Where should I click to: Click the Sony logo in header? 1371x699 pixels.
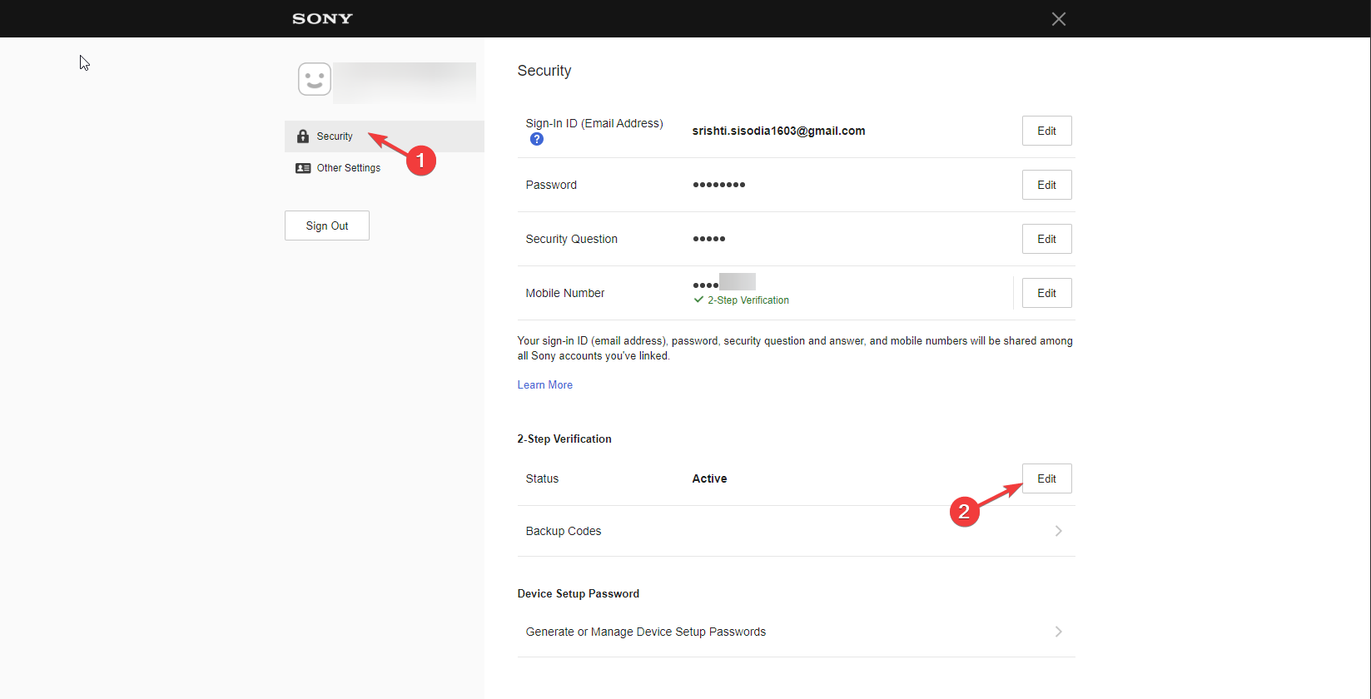point(322,18)
